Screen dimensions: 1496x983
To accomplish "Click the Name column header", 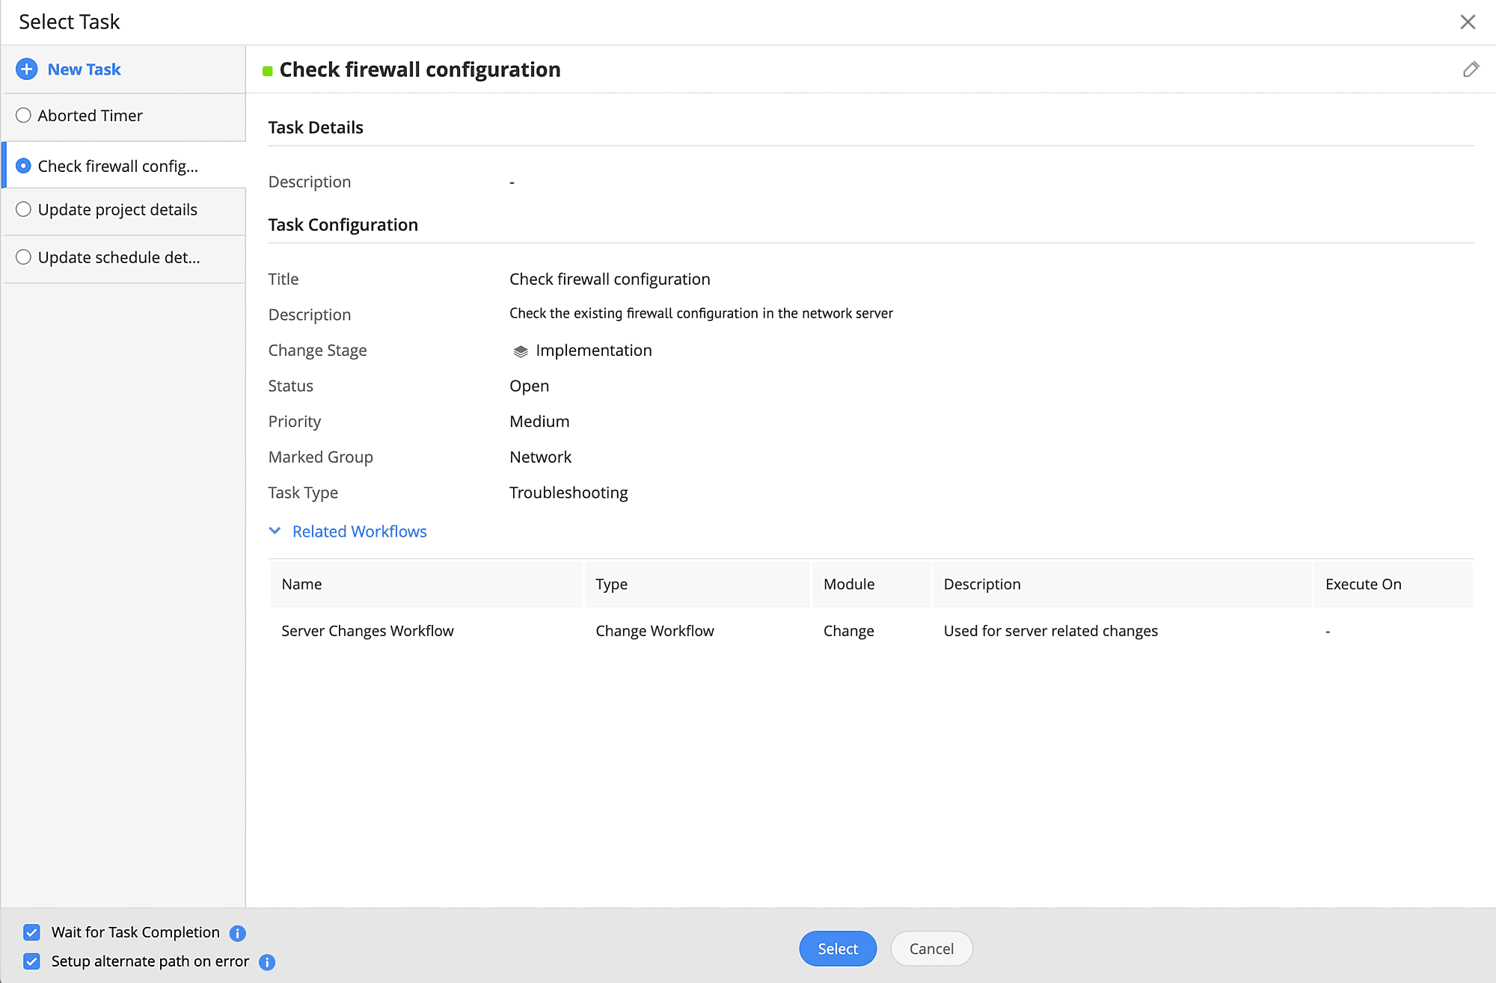I will (301, 585).
